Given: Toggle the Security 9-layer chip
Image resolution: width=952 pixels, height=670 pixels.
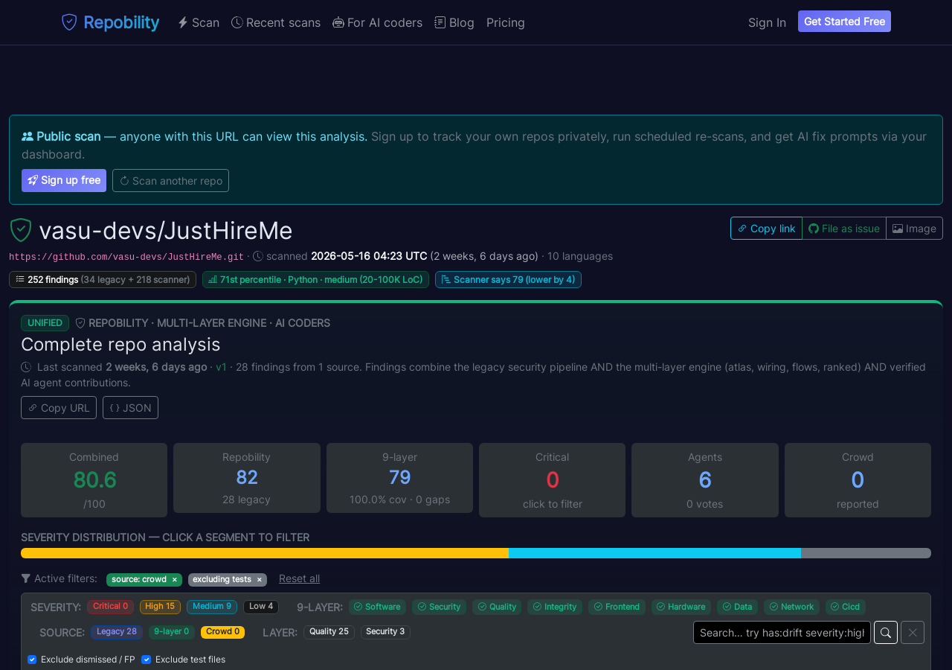Looking at the screenshot, I should tap(439, 607).
